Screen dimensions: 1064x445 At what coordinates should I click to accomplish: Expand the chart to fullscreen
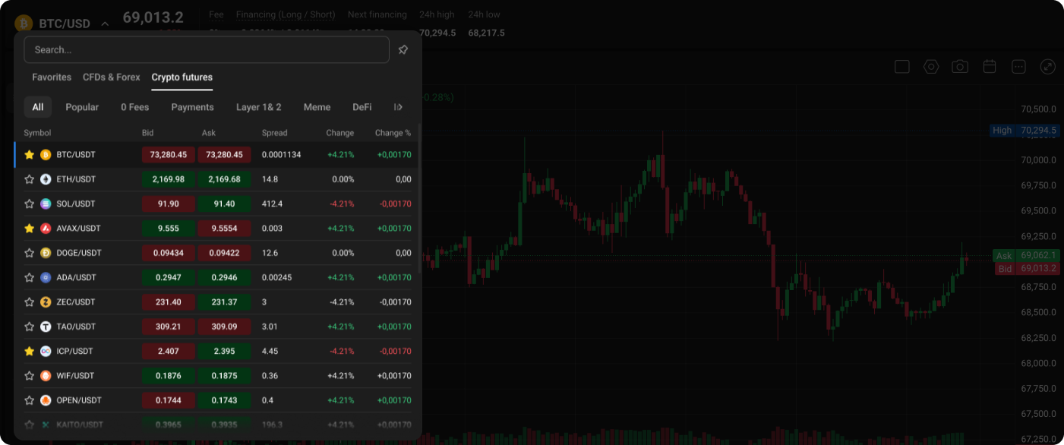pyautogui.click(x=1048, y=67)
